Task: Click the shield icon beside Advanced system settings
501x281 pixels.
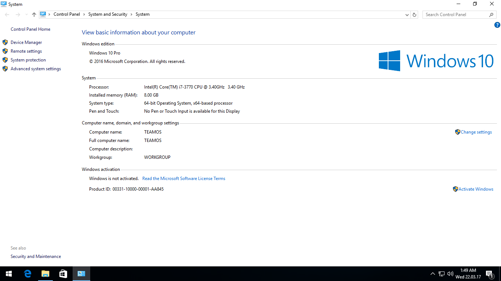Action: [5, 69]
